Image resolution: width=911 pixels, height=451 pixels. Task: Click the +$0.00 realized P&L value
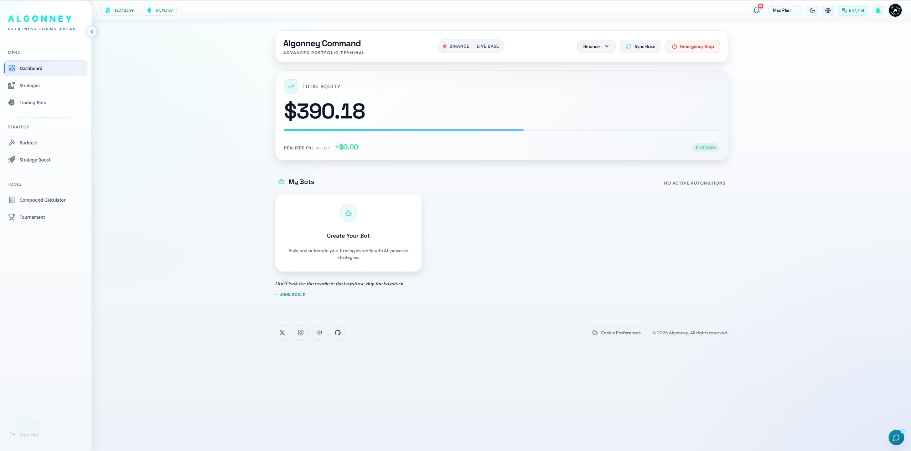(x=346, y=147)
